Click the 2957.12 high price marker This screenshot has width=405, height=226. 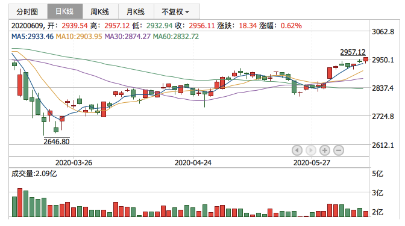coord(353,52)
